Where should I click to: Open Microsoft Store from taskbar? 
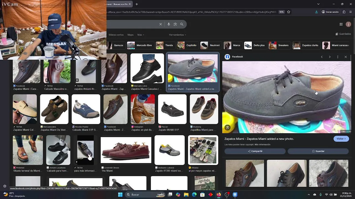[202, 195]
